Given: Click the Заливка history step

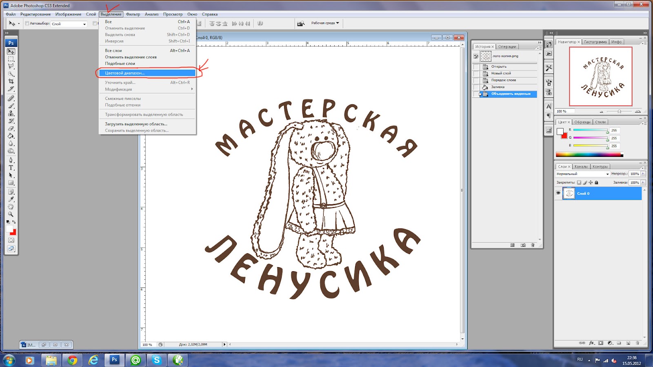Looking at the screenshot, I should pos(498,87).
